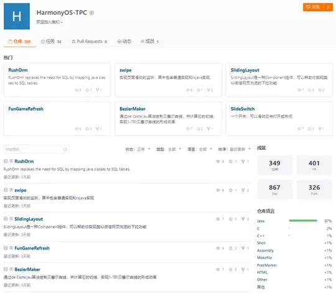
Task: Click star icon in BezierMaker list row
Action: (x=231, y=269)
